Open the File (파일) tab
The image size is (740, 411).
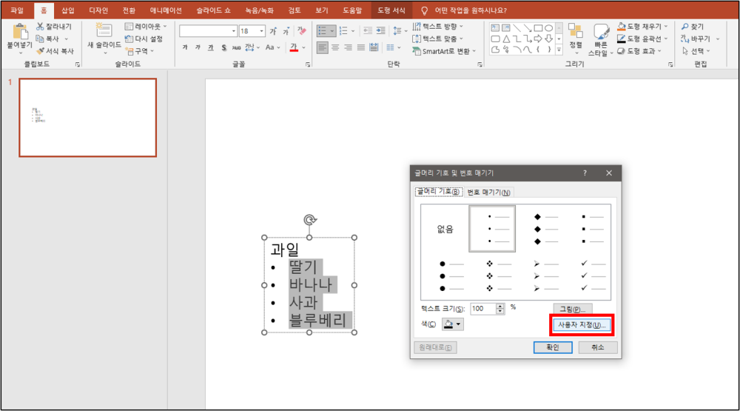click(x=17, y=10)
